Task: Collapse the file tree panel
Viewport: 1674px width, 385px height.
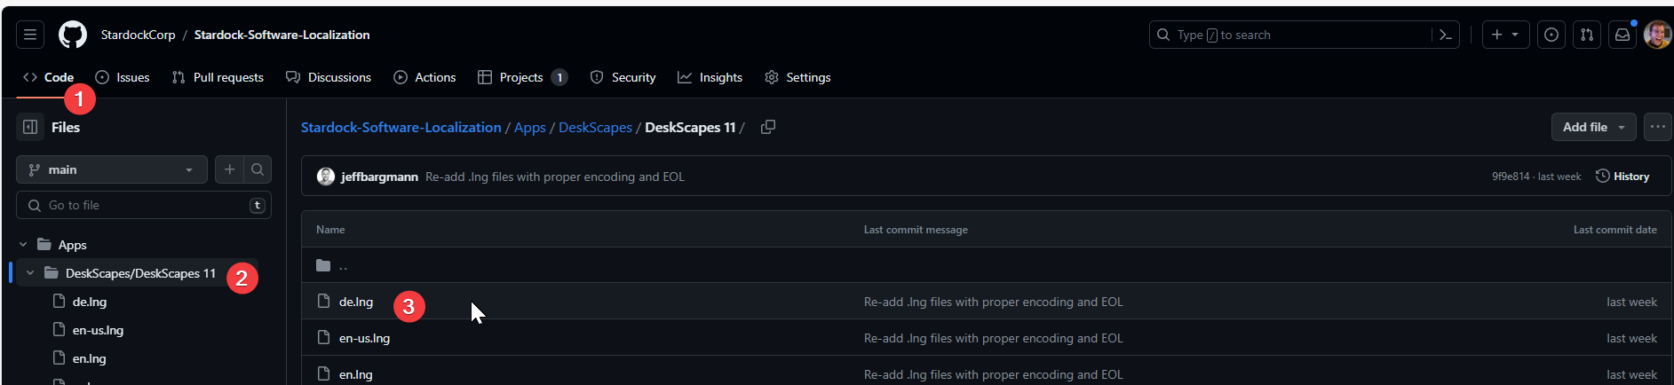Action: click(30, 127)
